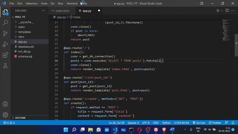Open the taskbar clock showing 20-03-2022

tap(224, 130)
